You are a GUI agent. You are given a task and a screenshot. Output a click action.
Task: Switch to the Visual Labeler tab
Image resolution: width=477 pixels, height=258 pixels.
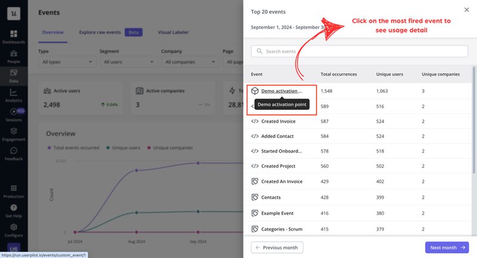pyautogui.click(x=174, y=32)
